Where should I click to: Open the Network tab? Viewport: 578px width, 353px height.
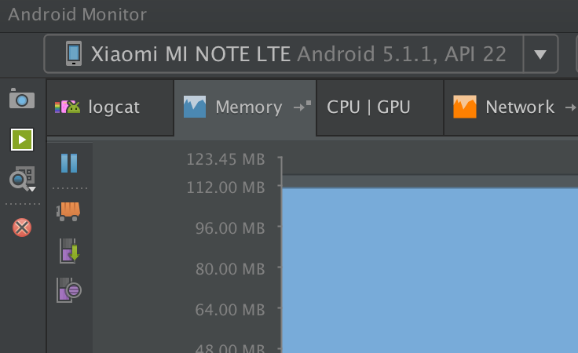click(x=511, y=107)
